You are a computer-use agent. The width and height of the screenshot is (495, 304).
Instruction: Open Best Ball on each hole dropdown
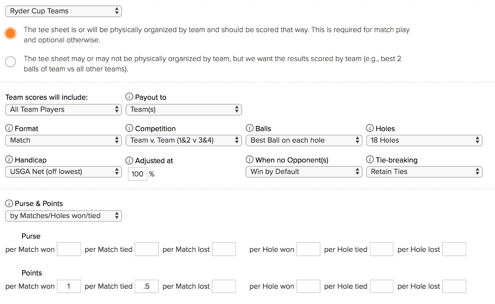click(x=304, y=140)
